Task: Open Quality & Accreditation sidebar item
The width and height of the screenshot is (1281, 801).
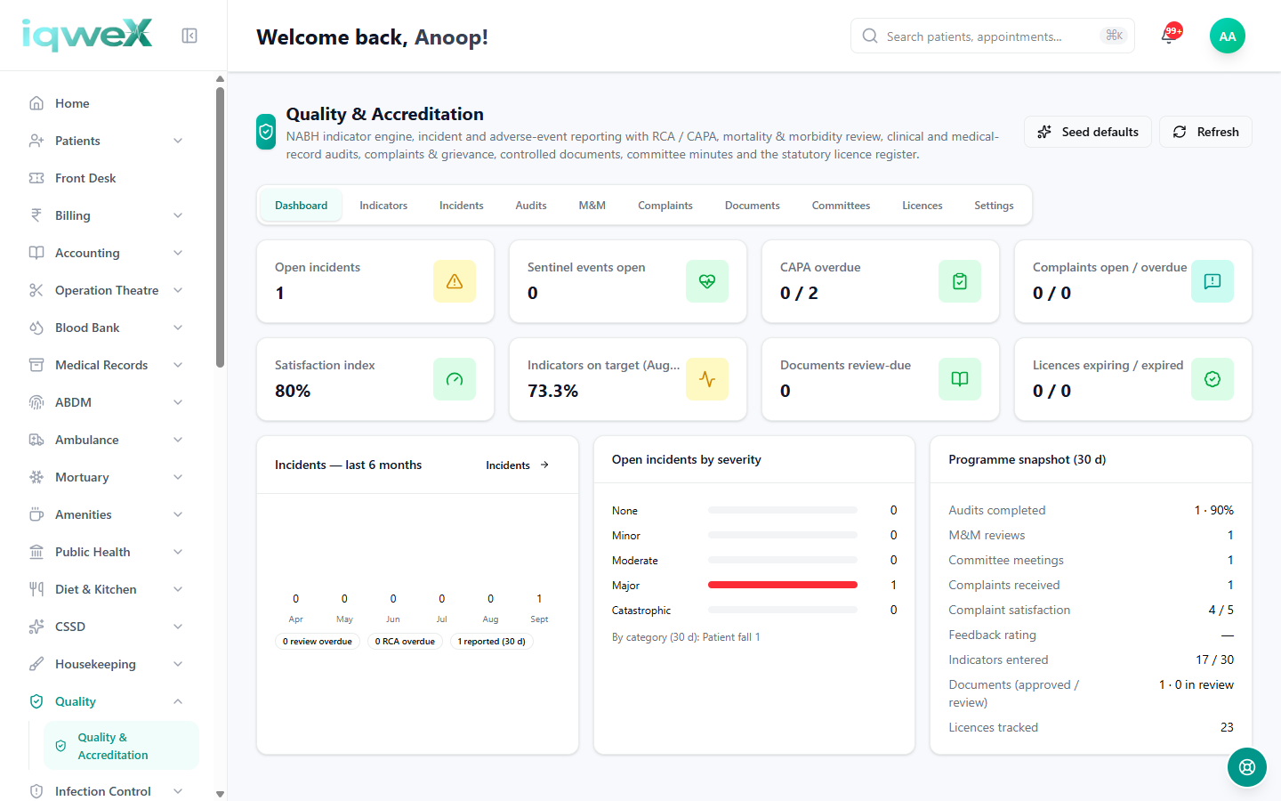Action: (x=121, y=746)
